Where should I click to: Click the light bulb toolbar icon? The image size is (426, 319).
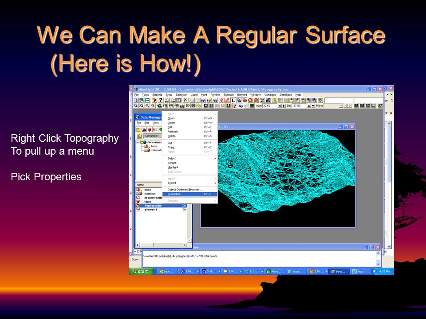point(229,105)
